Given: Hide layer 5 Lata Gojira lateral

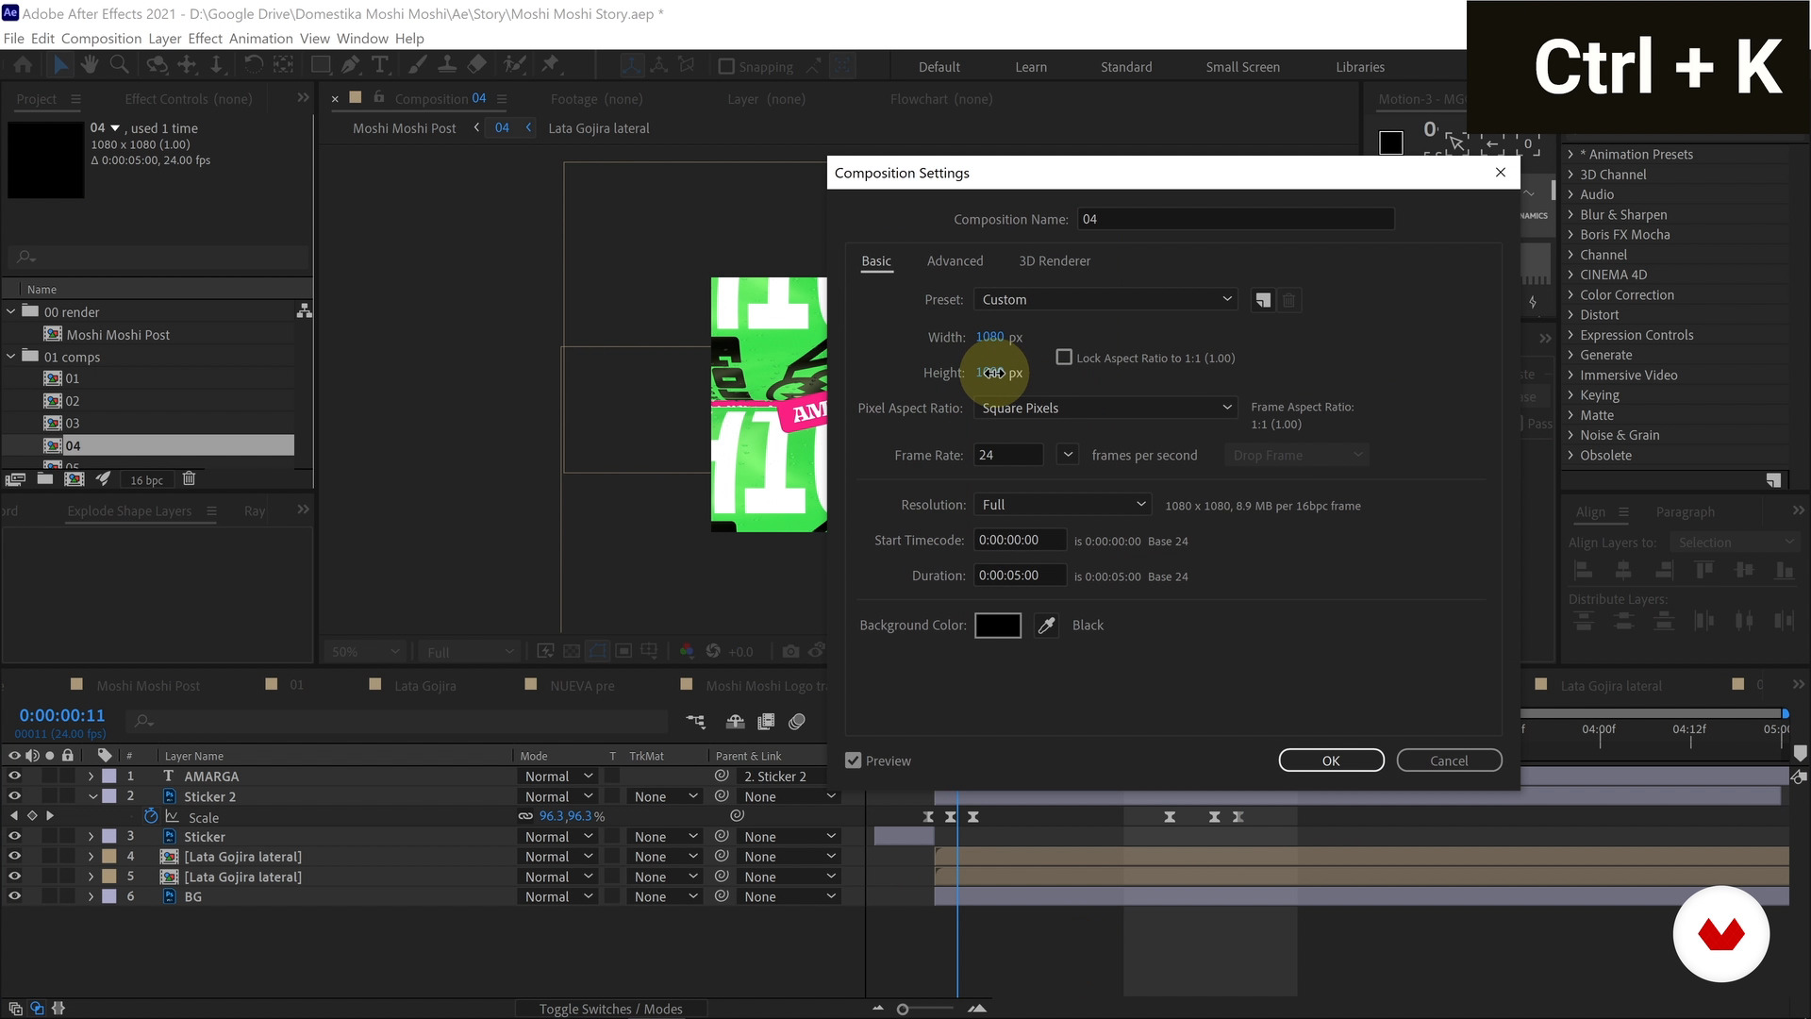Looking at the screenshot, I should pyautogui.click(x=14, y=877).
